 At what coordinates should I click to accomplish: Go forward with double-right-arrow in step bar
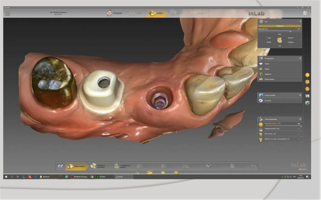coord(253,167)
